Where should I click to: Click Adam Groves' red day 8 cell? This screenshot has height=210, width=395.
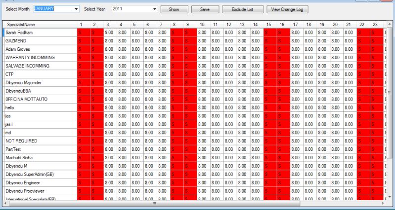(x=177, y=49)
